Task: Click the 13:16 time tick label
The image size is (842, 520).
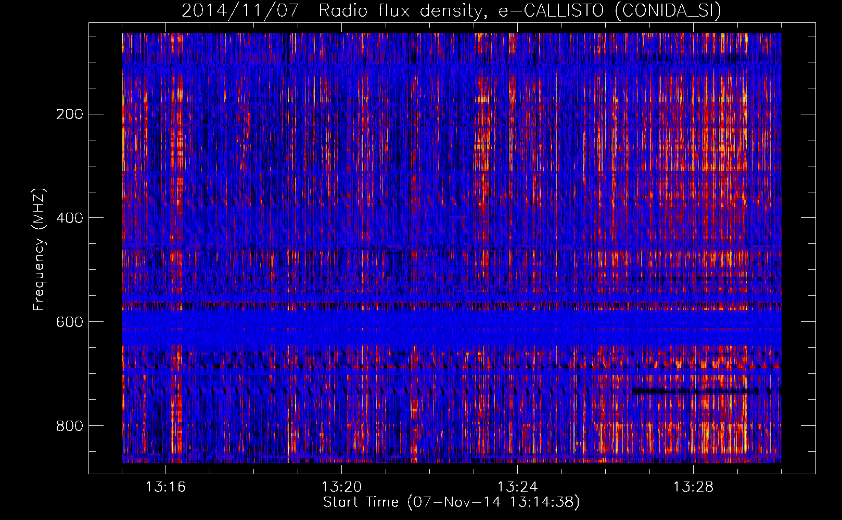Action: coord(165,487)
